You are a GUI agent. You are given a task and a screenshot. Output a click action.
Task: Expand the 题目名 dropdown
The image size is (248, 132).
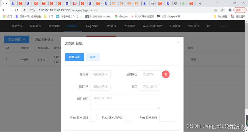click(100, 74)
